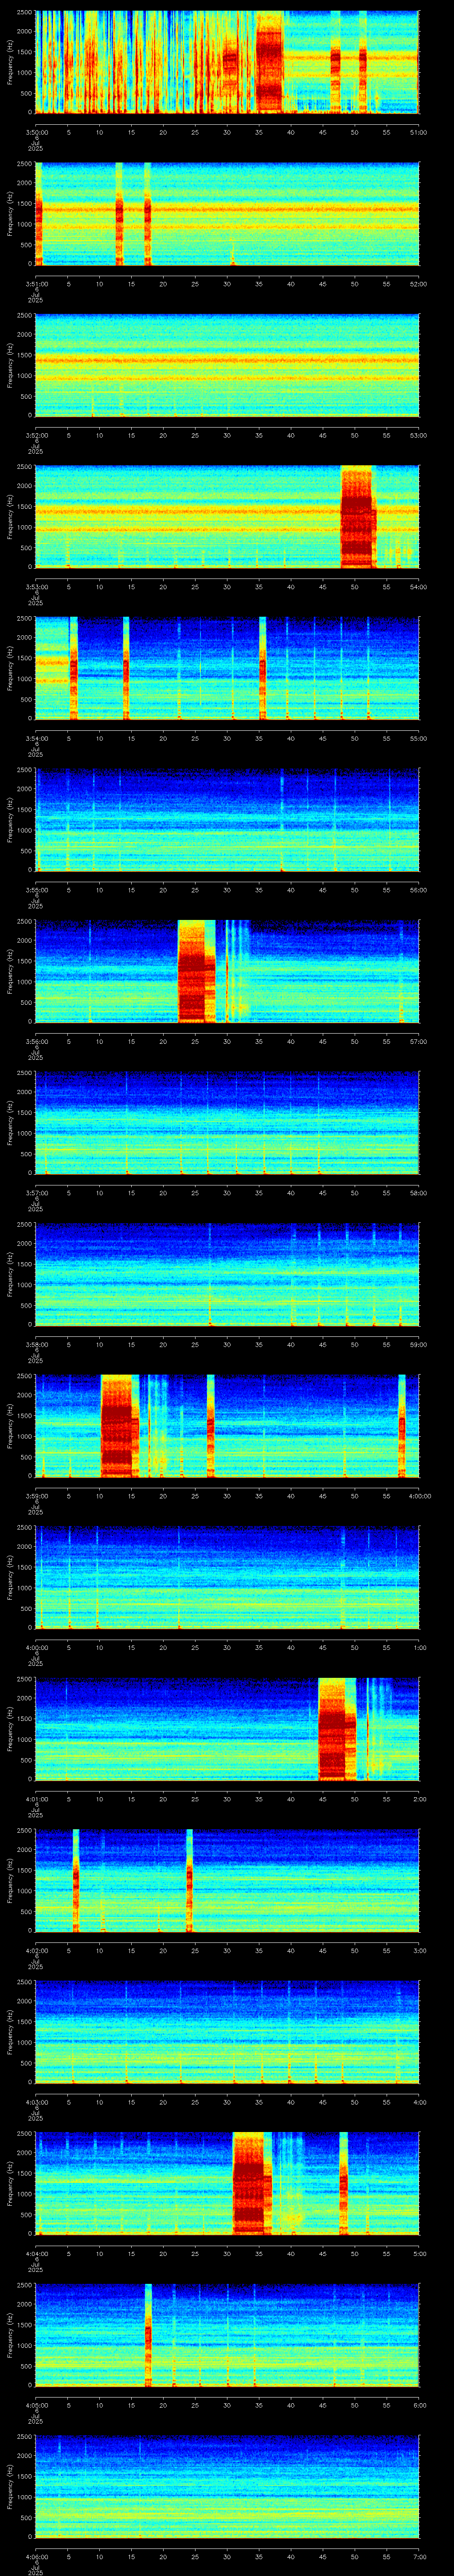The width and height of the screenshot is (454, 2576).
Task: Click the narrow burst in the 4:05 panel
Action: coord(148,2334)
